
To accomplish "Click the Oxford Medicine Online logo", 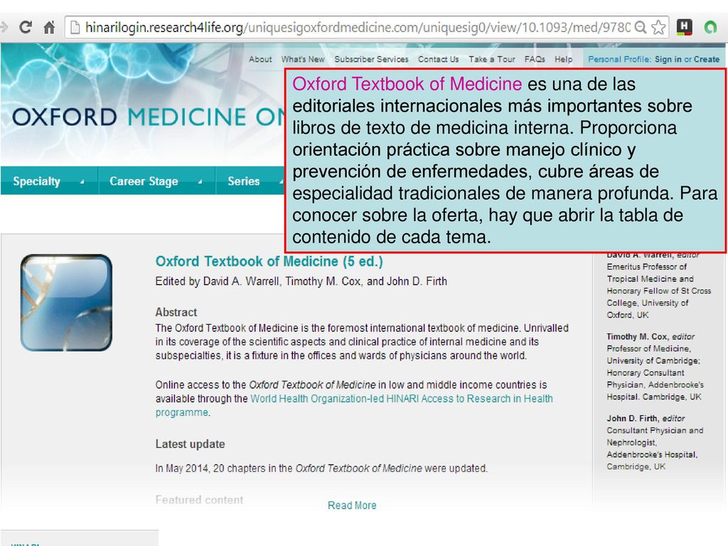I will coord(149,117).
